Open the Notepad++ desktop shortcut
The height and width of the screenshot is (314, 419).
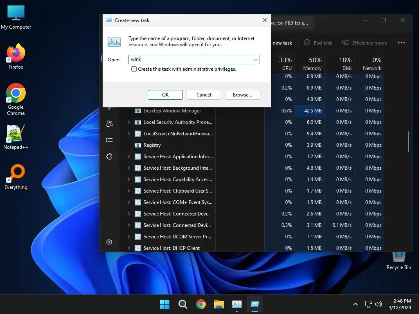click(x=16, y=137)
